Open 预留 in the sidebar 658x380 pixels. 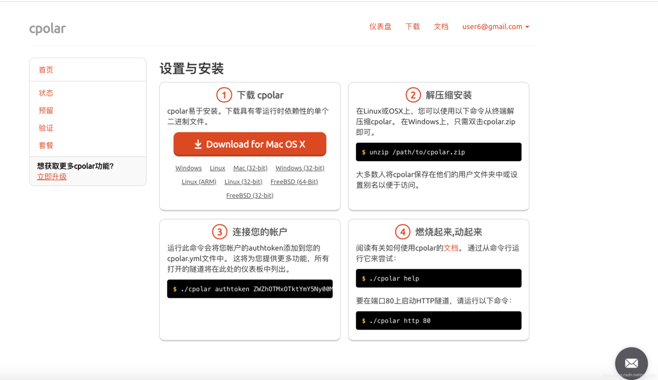(x=46, y=110)
